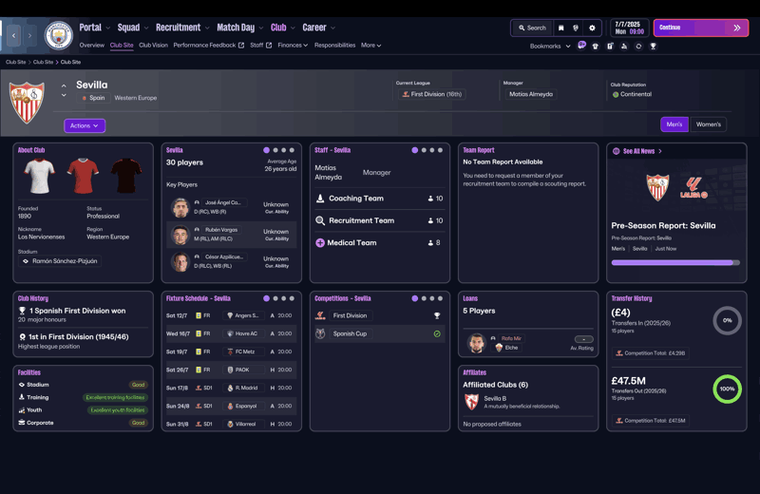The height and width of the screenshot is (494, 760).
Task: Open the shirt squad bookmark icon
Action: 596,46
